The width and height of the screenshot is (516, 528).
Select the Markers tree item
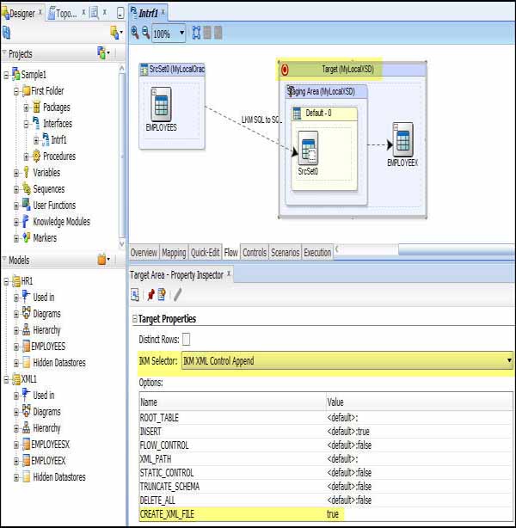(x=45, y=238)
